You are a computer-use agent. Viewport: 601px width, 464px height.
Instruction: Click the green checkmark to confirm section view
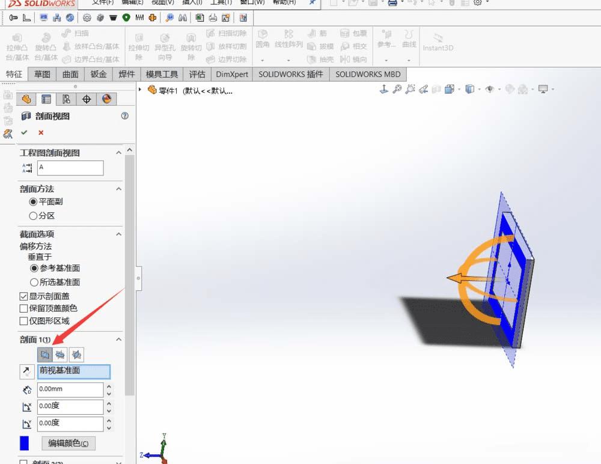click(24, 132)
